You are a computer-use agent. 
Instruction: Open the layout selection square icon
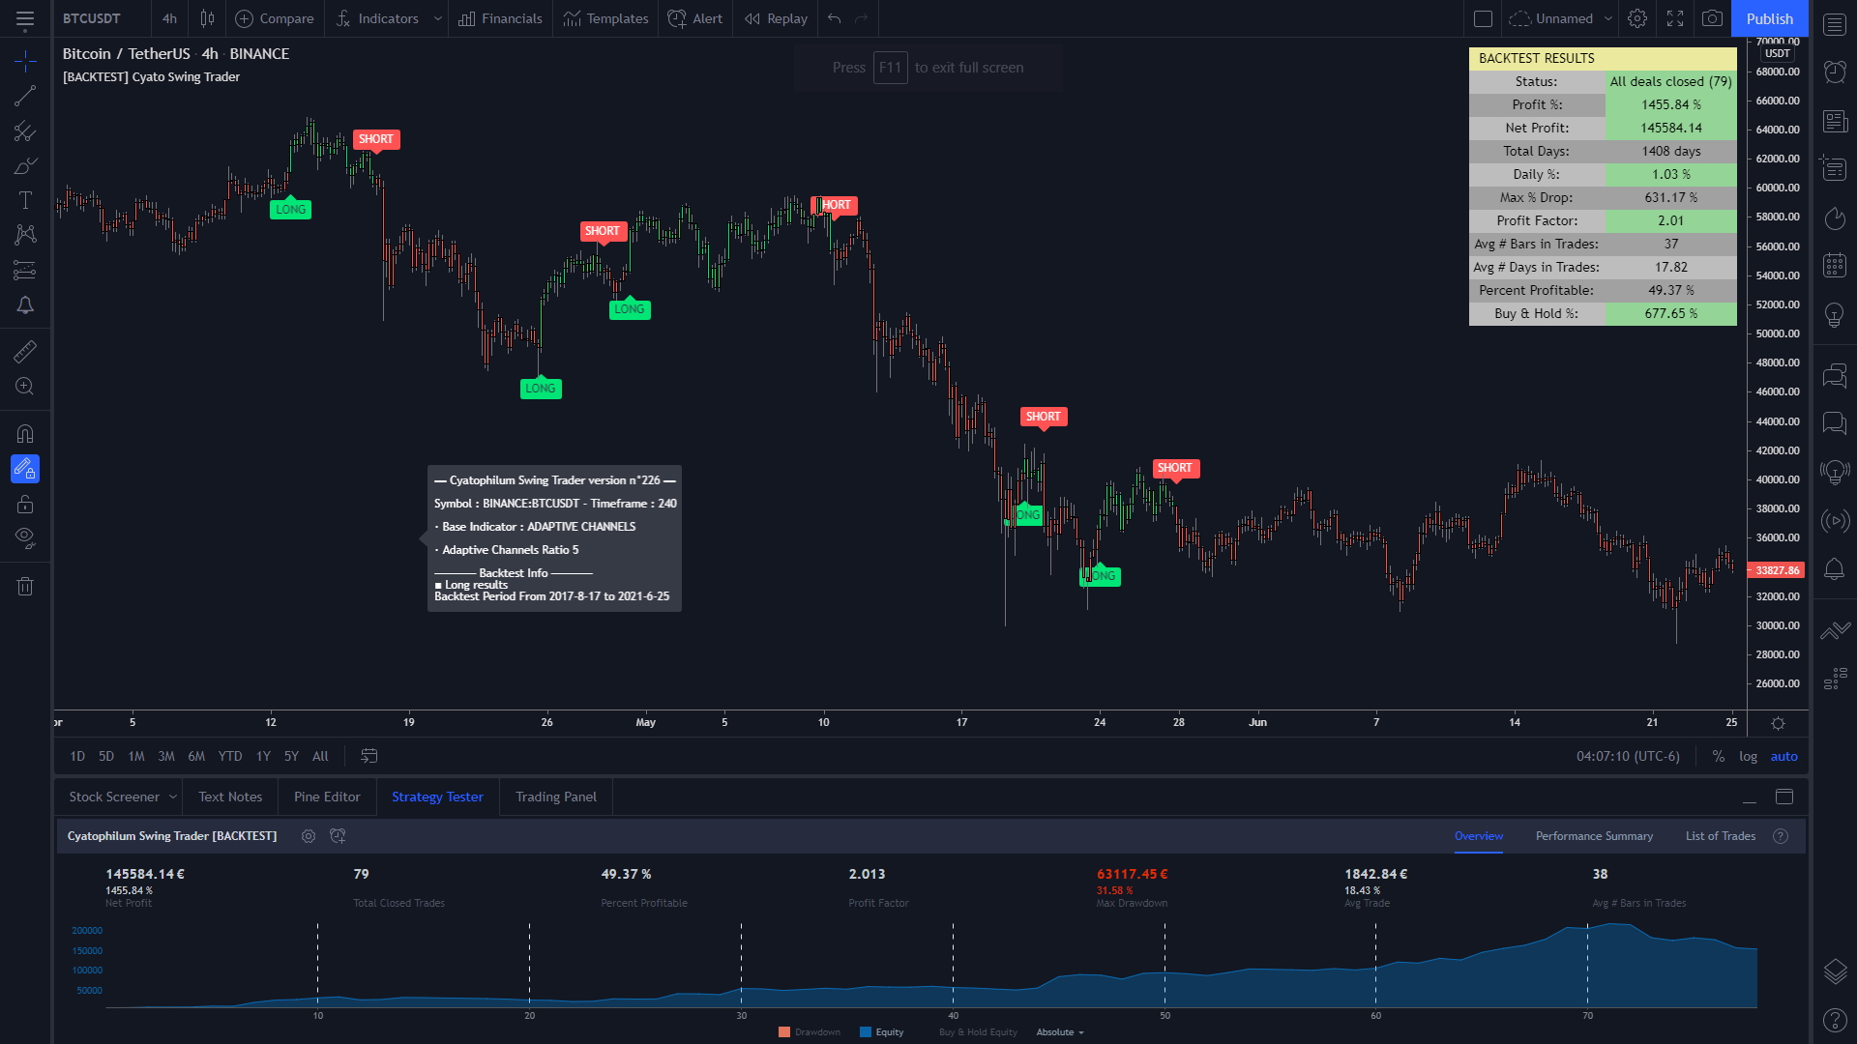[1483, 18]
